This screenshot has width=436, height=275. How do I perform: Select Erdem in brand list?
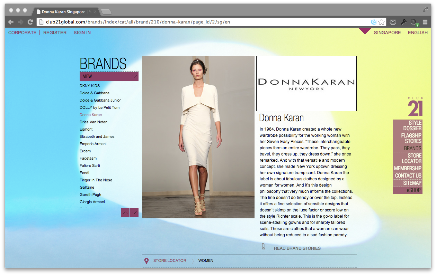[85, 151]
